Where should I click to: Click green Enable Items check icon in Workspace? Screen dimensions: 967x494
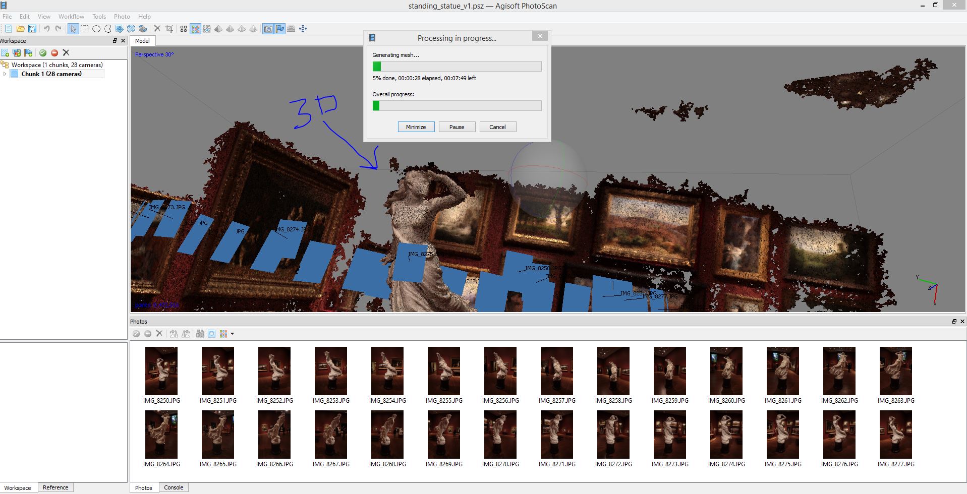43,52
